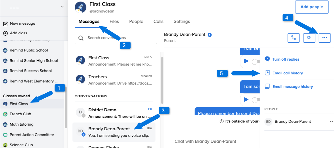
Task: Start a voice call with the phone icon
Action: [294, 38]
